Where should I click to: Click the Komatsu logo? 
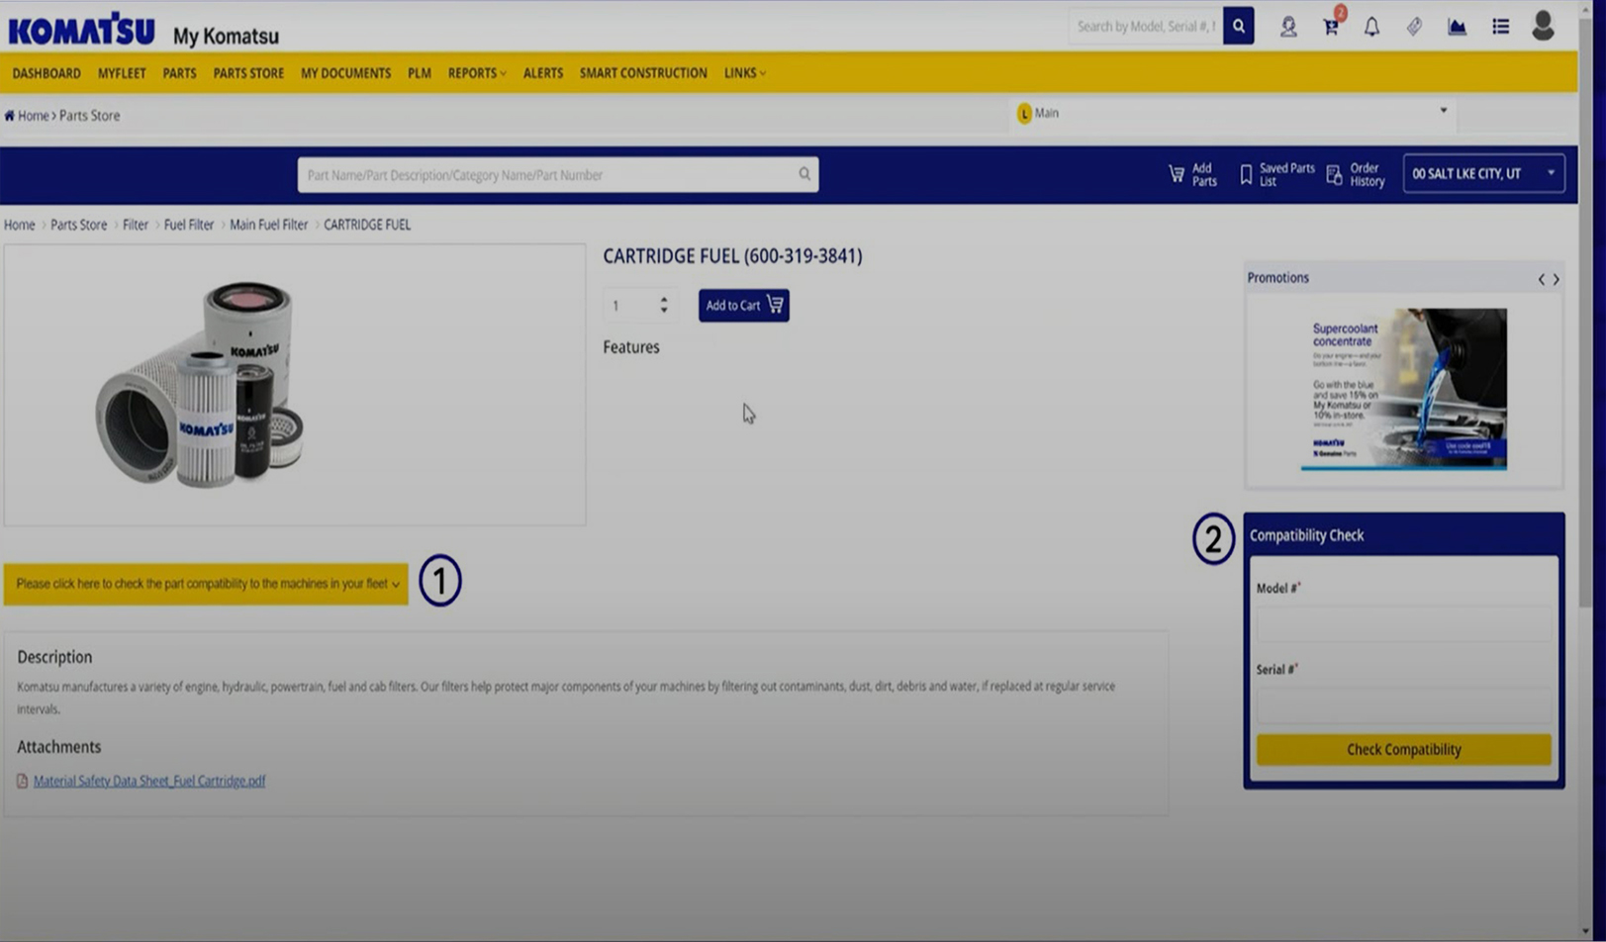81,30
